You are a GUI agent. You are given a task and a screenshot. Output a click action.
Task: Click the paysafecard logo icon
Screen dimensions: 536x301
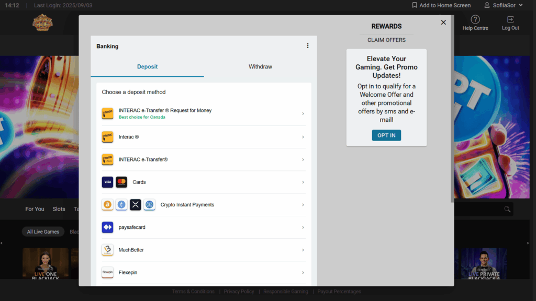107,227
